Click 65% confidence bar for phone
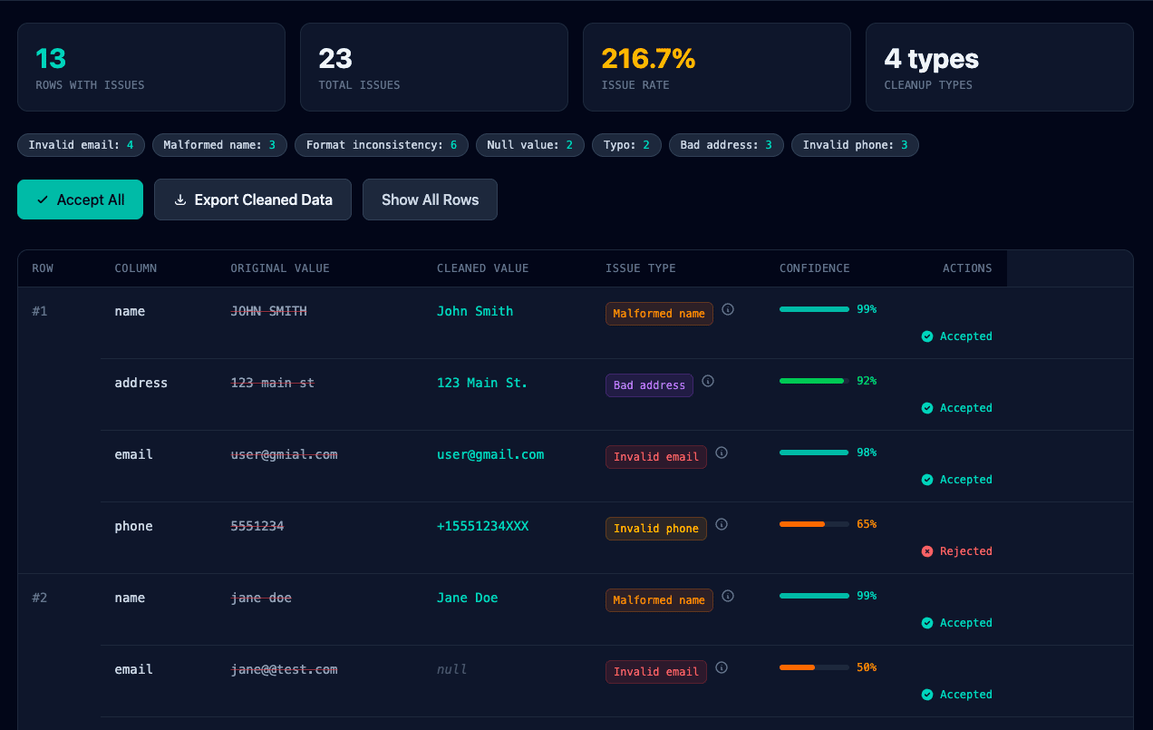 pyautogui.click(x=814, y=524)
